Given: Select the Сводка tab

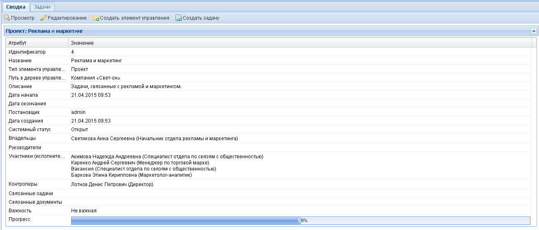Looking at the screenshot, I should 16,7.
